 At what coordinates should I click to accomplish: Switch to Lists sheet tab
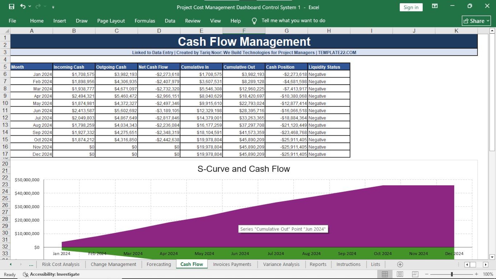(375, 264)
